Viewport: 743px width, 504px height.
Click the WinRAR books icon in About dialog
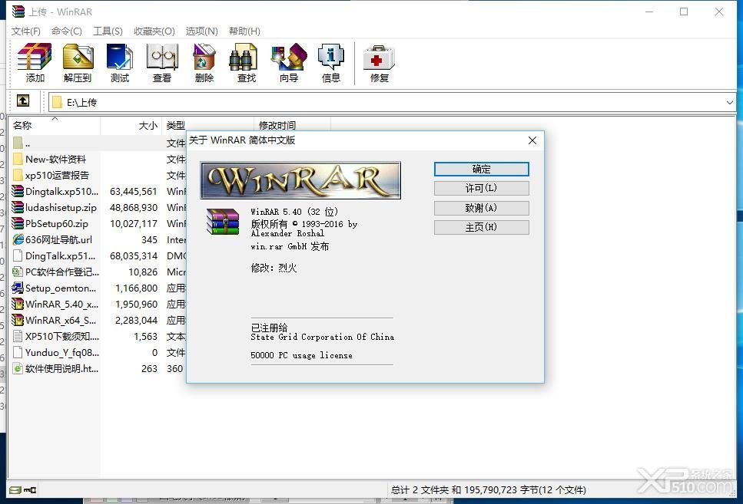pyautogui.click(x=223, y=222)
